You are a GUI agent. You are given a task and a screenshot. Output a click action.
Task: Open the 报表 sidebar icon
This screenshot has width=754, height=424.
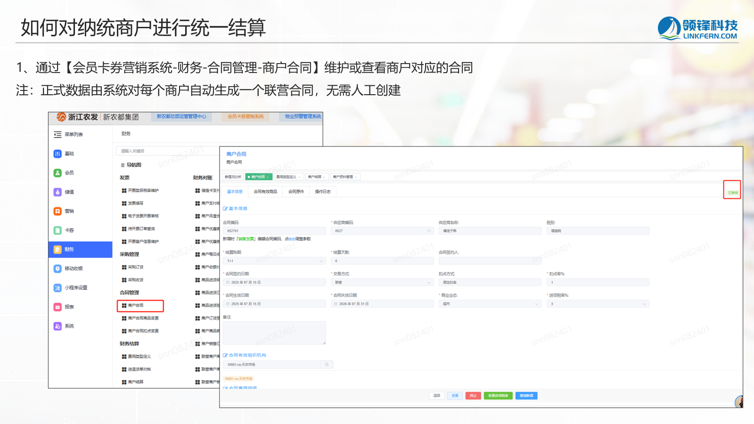[57, 307]
